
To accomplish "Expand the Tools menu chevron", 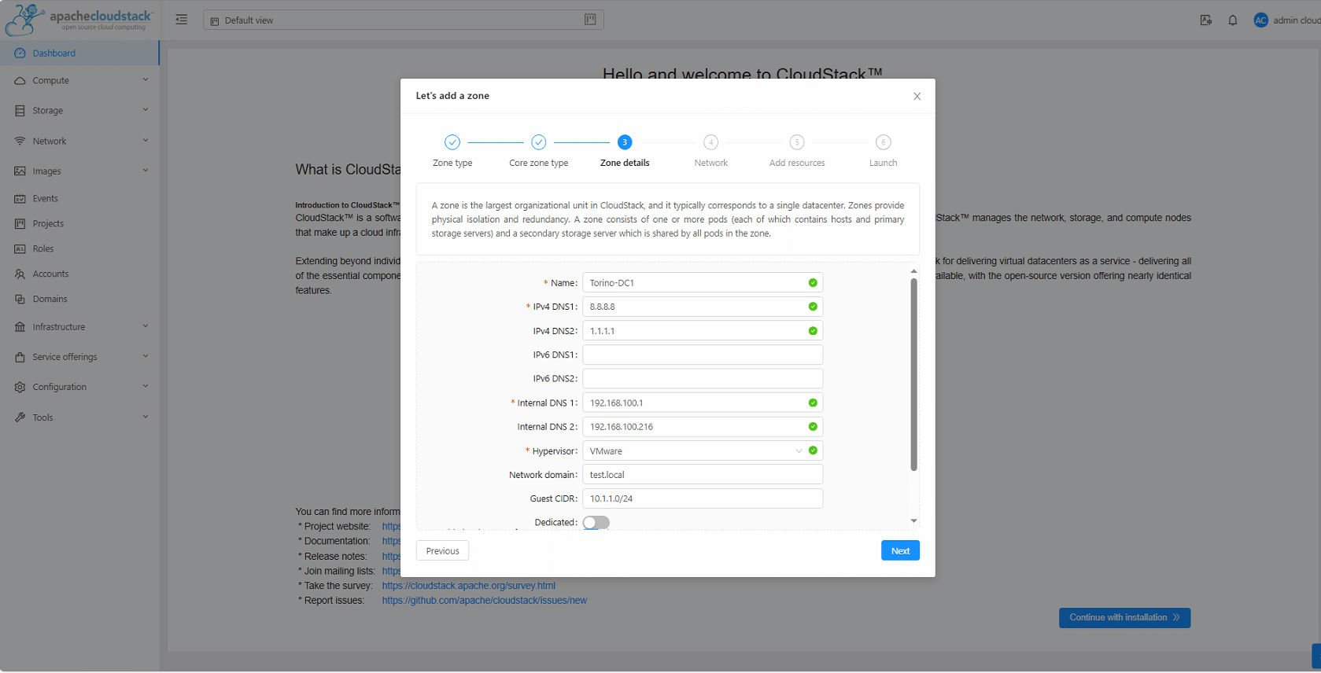I will 146,417.
